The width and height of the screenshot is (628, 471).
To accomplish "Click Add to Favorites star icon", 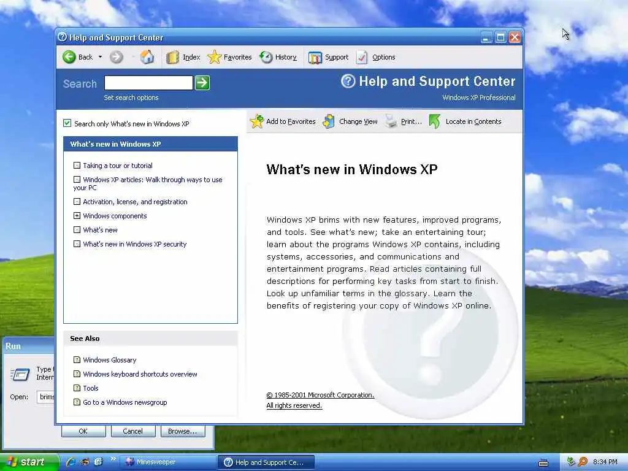I will pos(257,121).
